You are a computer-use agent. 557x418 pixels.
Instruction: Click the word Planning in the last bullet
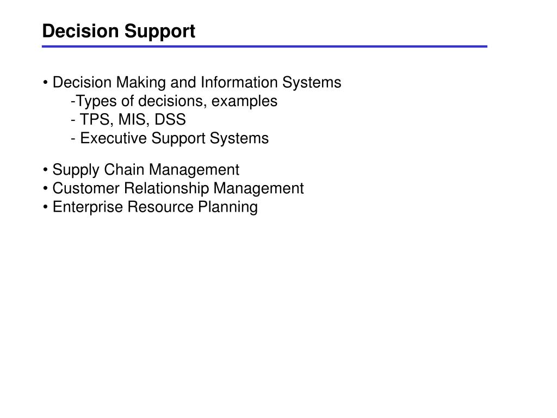point(228,207)
